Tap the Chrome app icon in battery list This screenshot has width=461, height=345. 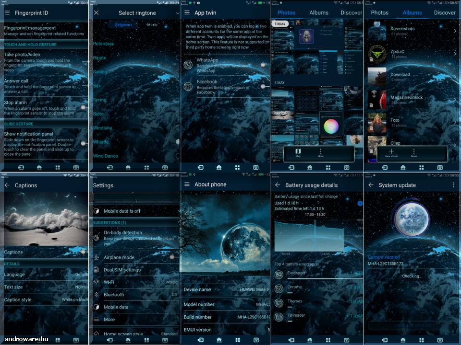279,288
